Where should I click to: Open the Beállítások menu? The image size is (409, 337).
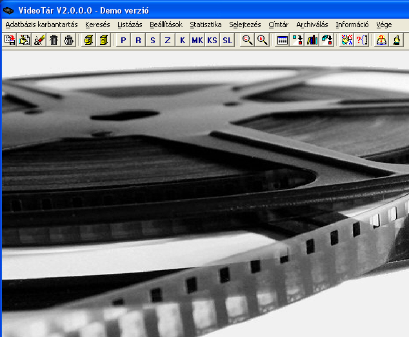coord(166,24)
